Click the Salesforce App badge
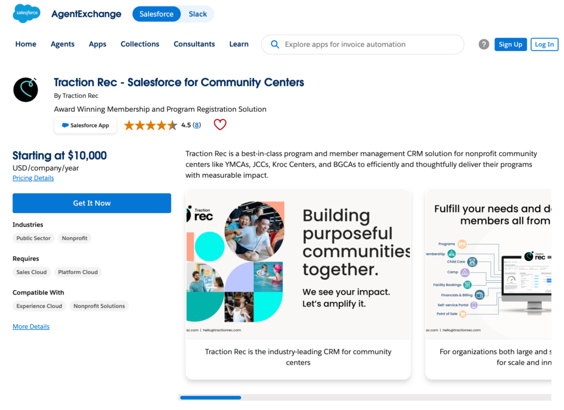The width and height of the screenshot is (564, 410). click(85, 125)
